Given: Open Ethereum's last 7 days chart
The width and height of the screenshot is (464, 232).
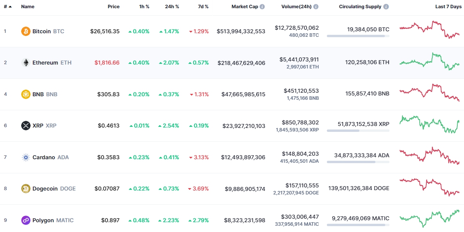Looking at the screenshot, I should [x=430, y=61].
